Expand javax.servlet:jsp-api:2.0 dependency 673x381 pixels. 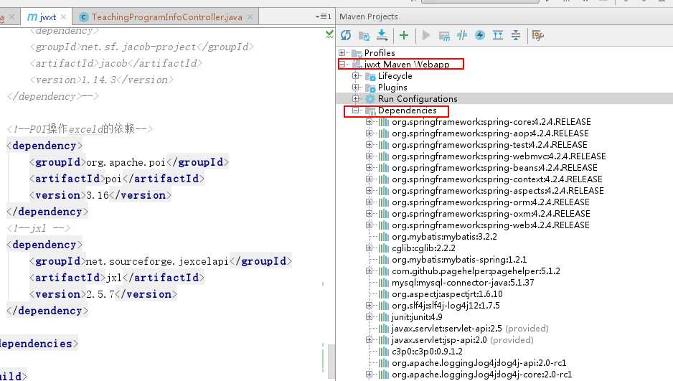point(369,340)
